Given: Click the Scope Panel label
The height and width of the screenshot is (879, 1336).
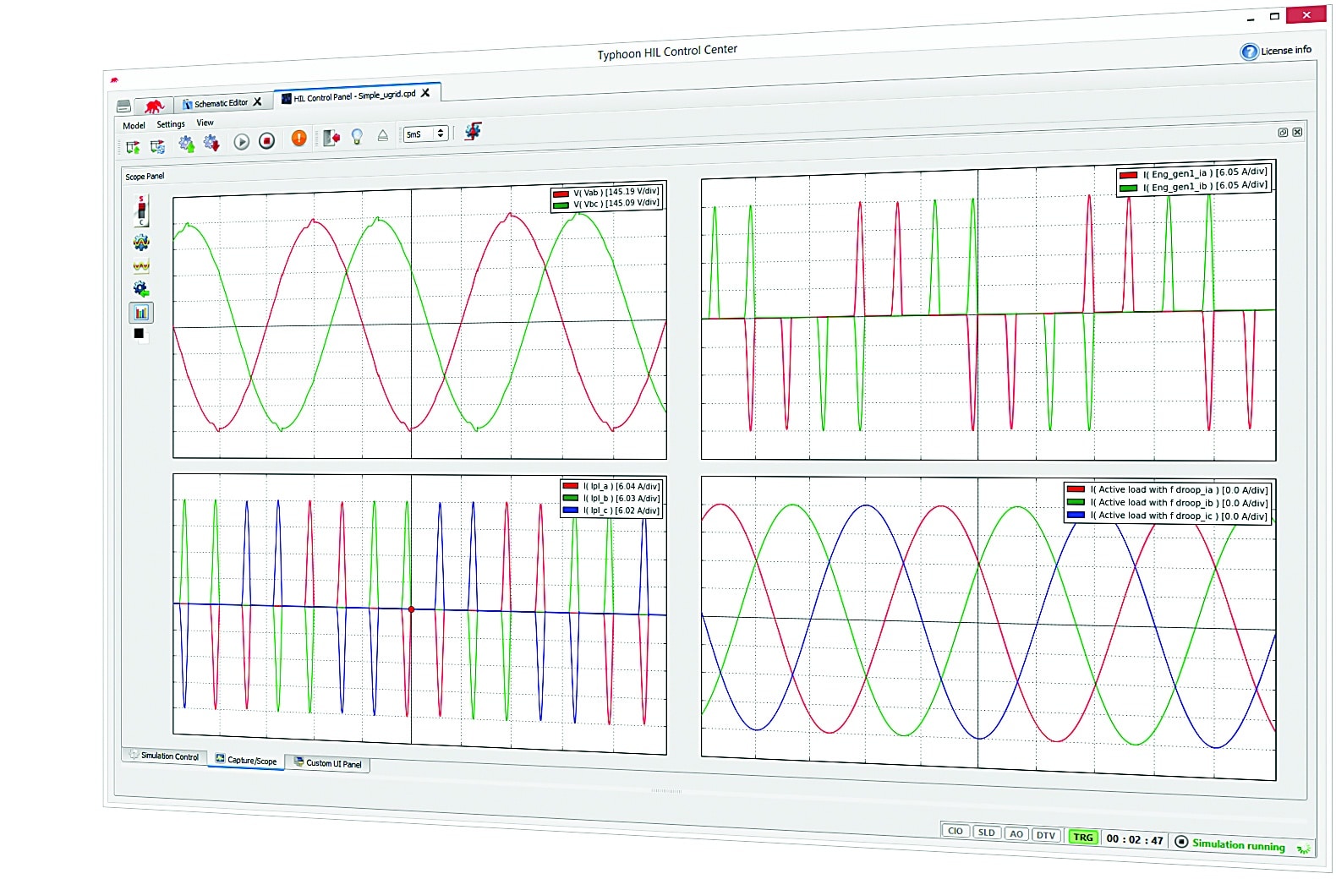Looking at the screenshot, I should (145, 177).
